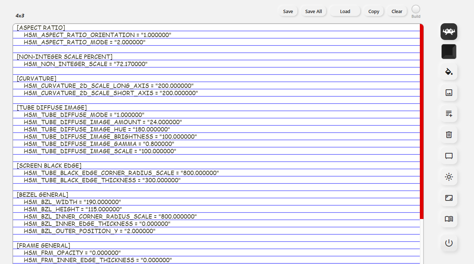
Task: Click the aspect ratio icon
Action: (449, 198)
